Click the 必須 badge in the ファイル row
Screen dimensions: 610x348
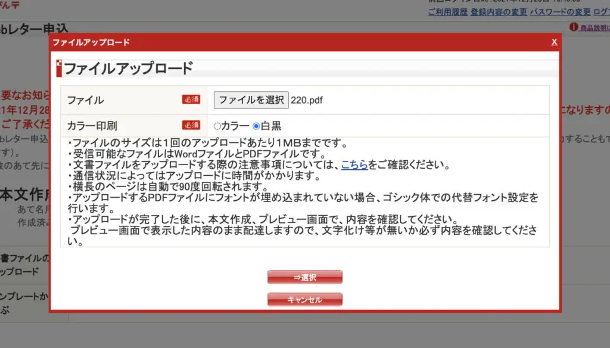[191, 100]
